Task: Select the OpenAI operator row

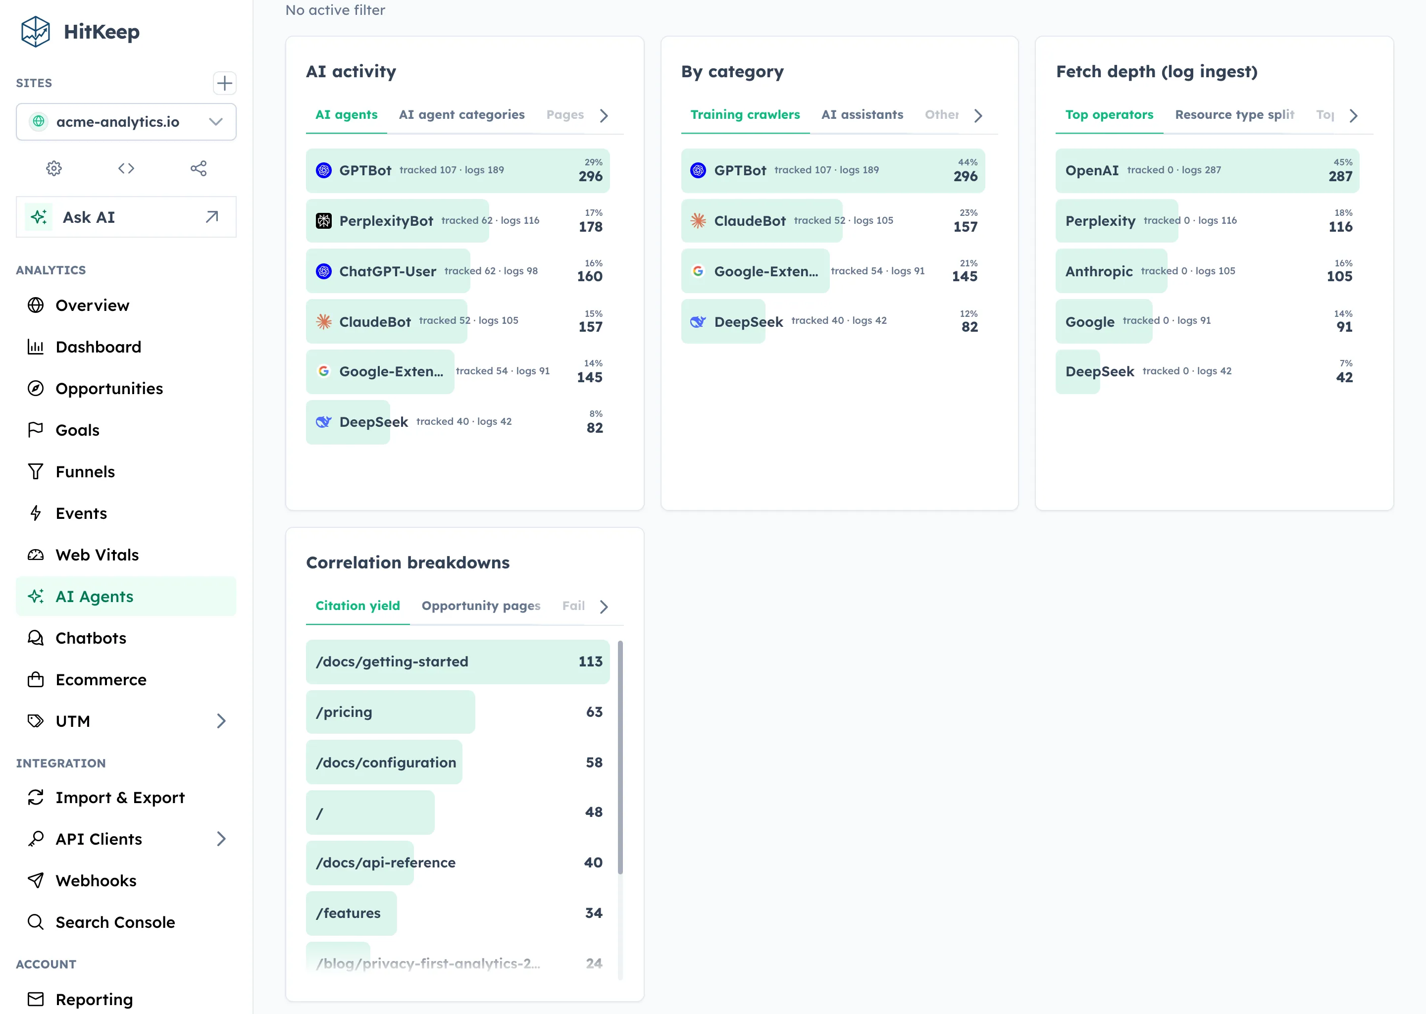Action: (x=1207, y=170)
